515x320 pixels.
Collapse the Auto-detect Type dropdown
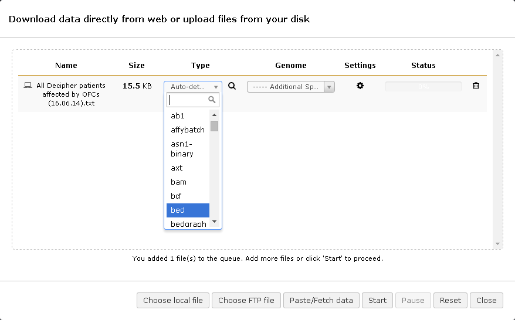192,87
